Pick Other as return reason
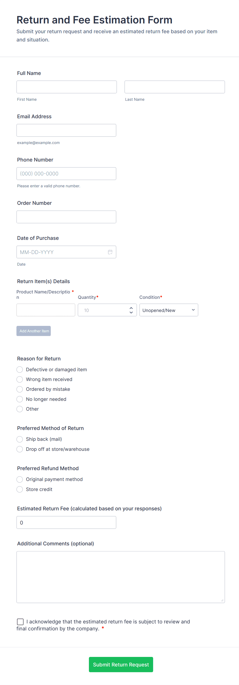The height and width of the screenshot is (685, 239). pyautogui.click(x=20, y=409)
